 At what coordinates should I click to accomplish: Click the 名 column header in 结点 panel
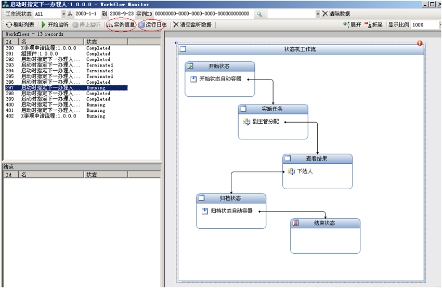click(51, 175)
